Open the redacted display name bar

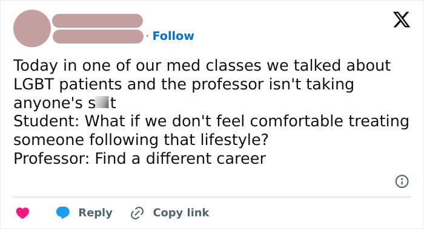point(98,21)
